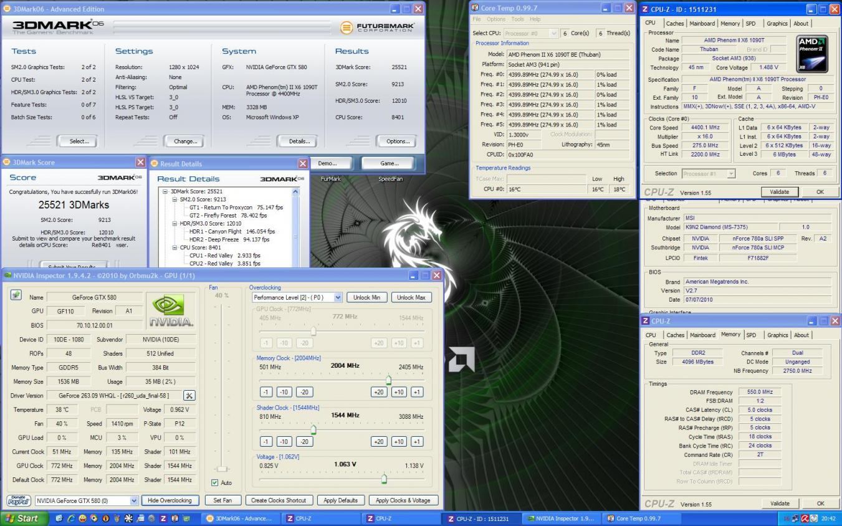The image size is (842, 526).
Task: Open Core Temp Options menu
Action: coord(497,19)
